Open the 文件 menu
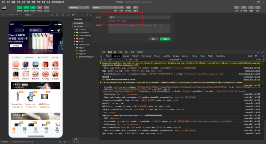The width and height of the screenshot is (266, 144). 8,2
